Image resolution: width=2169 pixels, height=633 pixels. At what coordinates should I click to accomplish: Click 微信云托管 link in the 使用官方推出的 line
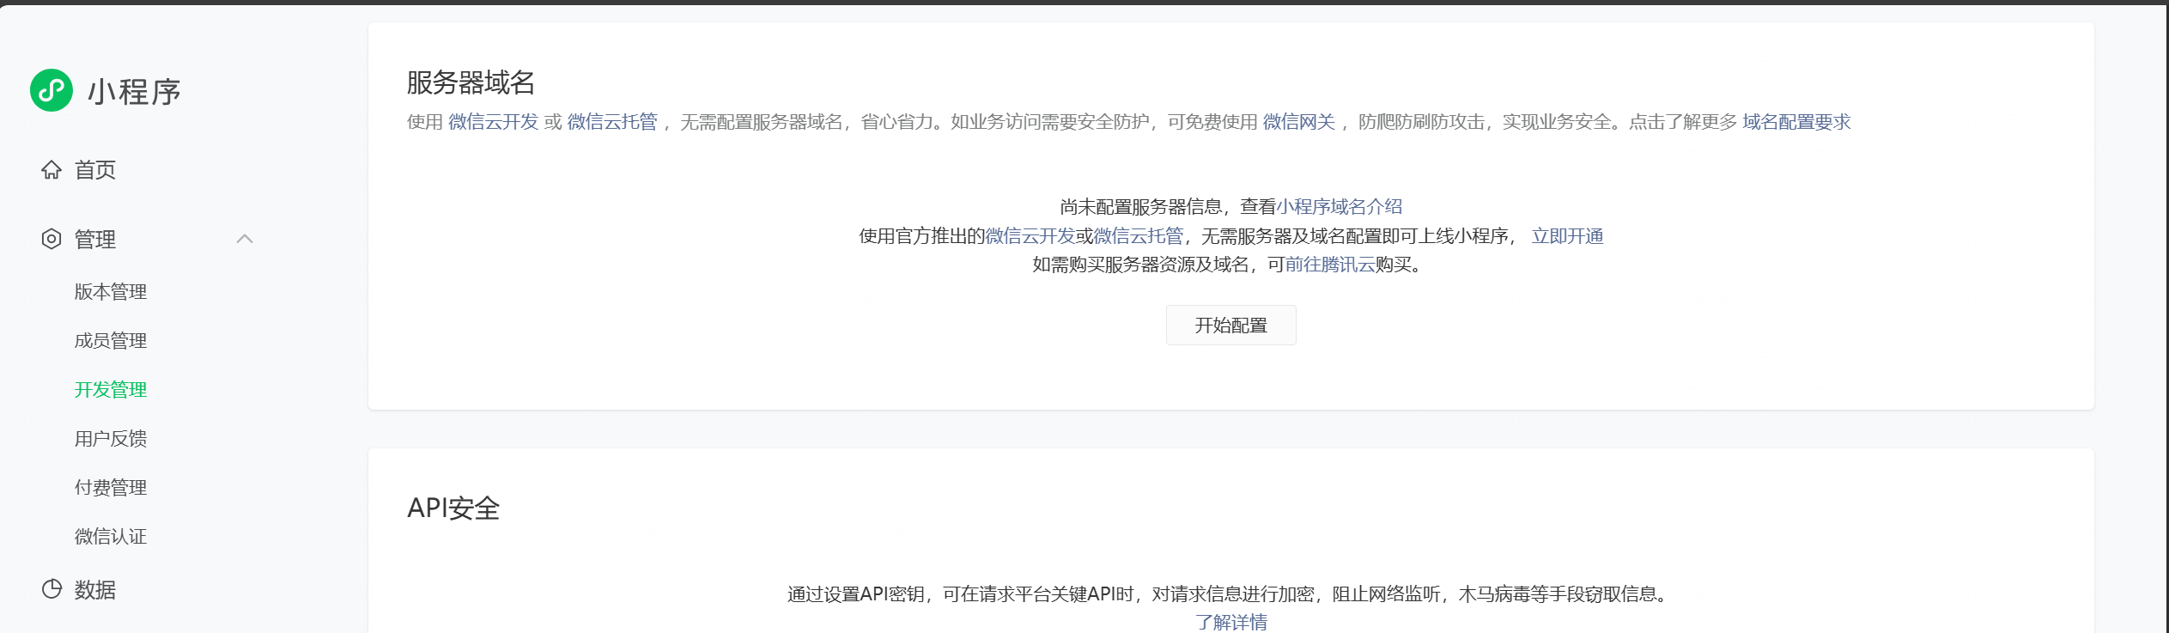click(x=1139, y=236)
